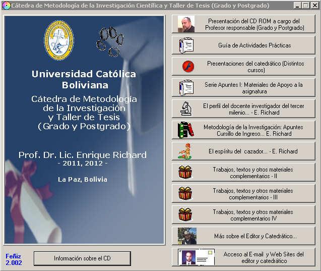Minimize the Cátedra de Metodología window

(x=297, y=6)
